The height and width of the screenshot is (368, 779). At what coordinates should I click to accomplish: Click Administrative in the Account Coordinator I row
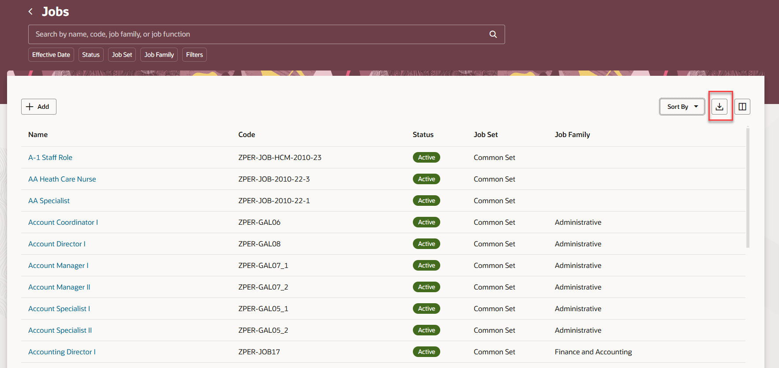[x=578, y=222]
